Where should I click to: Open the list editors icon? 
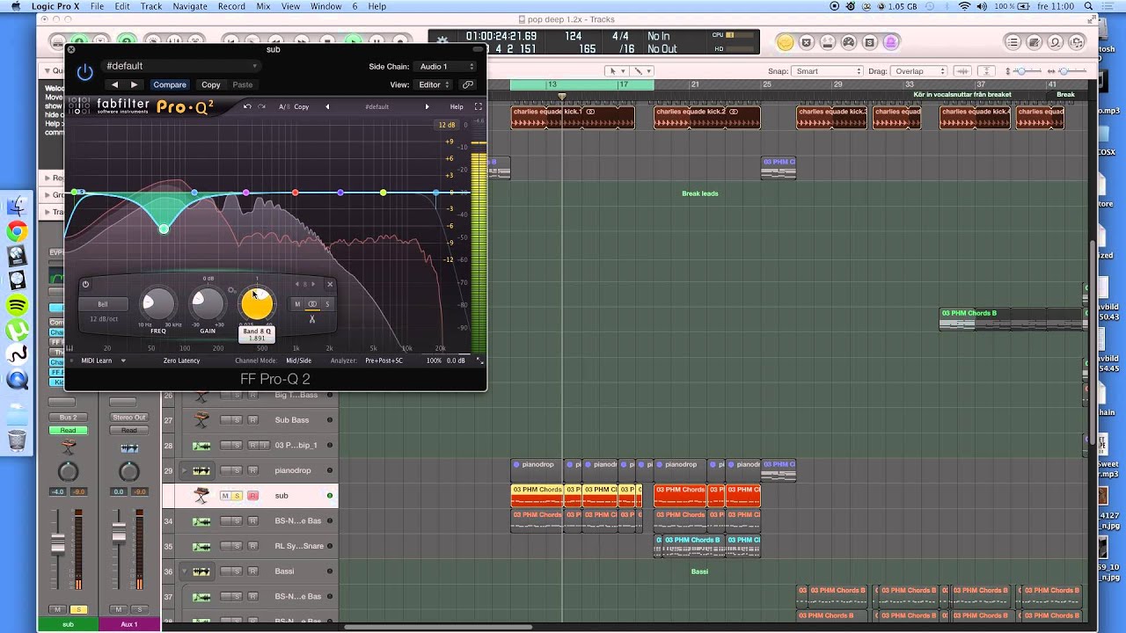point(1013,42)
